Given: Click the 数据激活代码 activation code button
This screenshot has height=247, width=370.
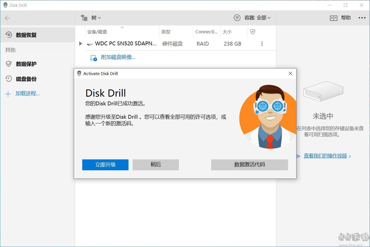Looking at the screenshot, I should (249, 165).
